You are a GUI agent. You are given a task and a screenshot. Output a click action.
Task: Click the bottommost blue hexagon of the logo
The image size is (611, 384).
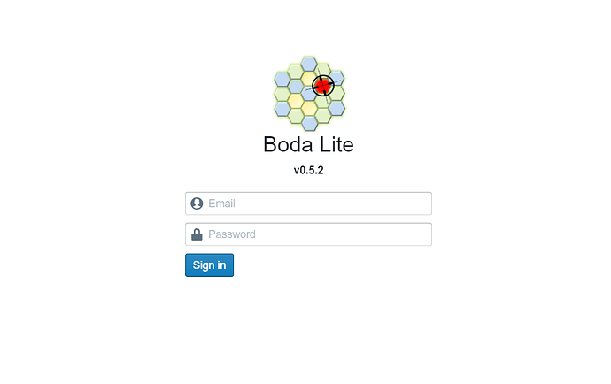tap(309, 123)
